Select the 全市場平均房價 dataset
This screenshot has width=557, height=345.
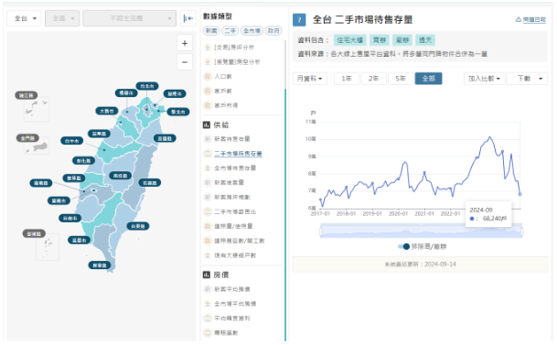tap(235, 304)
